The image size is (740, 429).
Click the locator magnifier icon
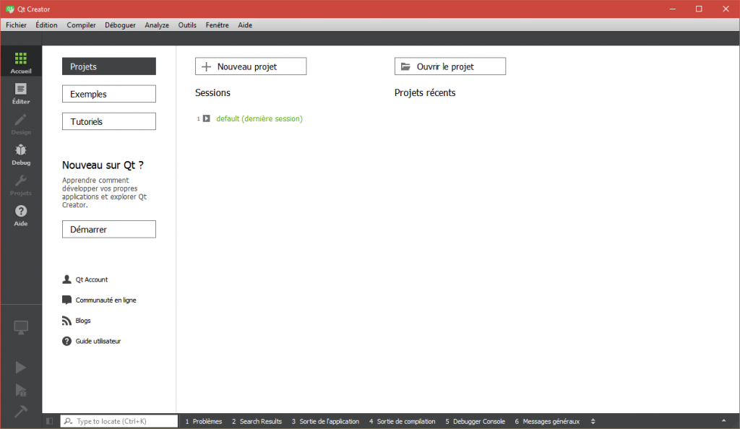pyautogui.click(x=69, y=421)
